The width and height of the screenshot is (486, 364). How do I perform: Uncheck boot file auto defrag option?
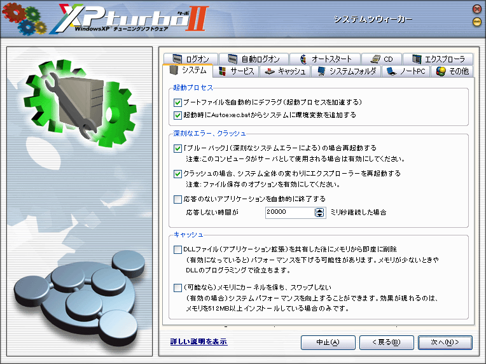(x=177, y=102)
